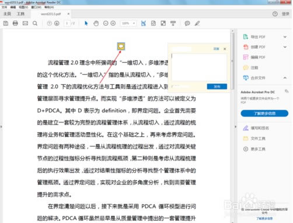Image resolution: width=293 pixels, height=223 pixels.
Task: Go to next page with down-arrow icon
Action: [57, 23]
